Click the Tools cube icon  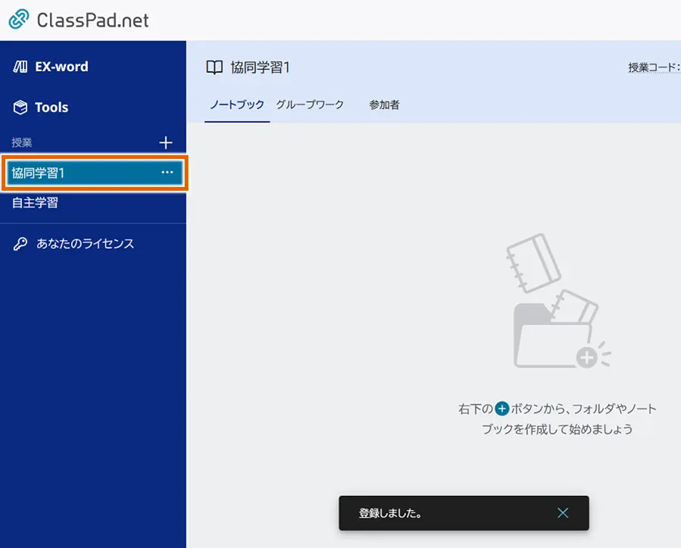20,107
